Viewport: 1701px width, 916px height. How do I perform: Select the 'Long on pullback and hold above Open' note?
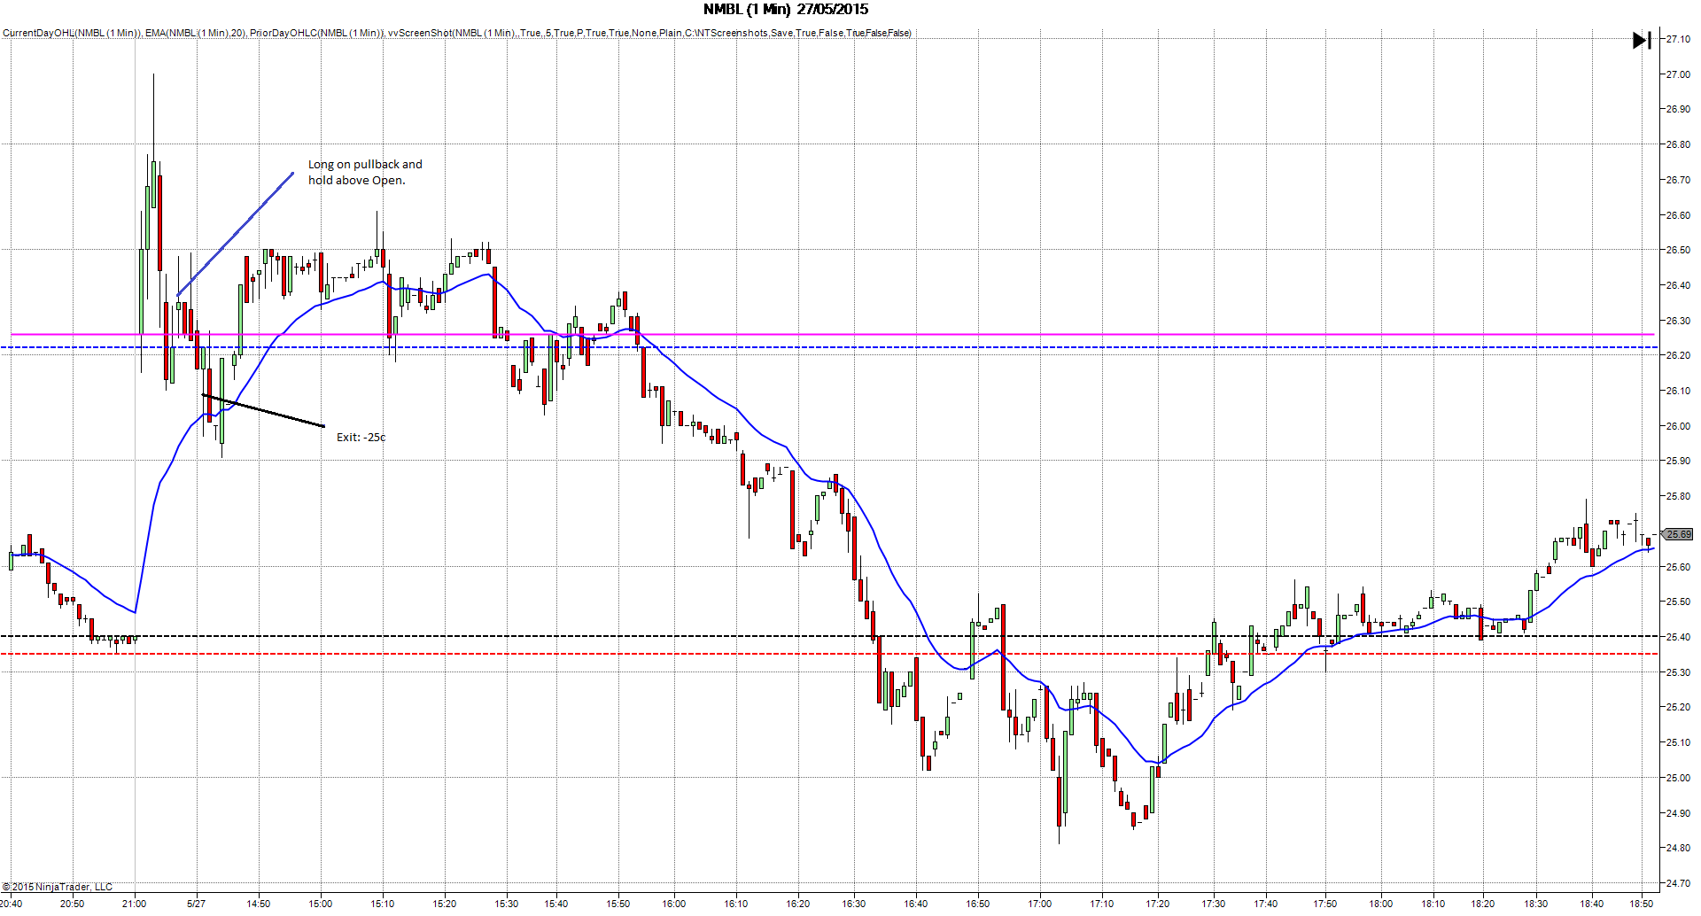[365, 172]
